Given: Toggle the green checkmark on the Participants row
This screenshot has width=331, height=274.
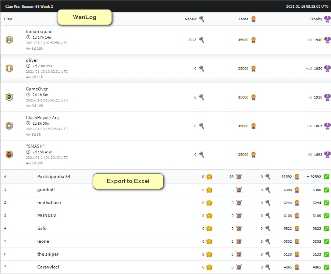Looking at the screenshot, I should click(326, 177).
